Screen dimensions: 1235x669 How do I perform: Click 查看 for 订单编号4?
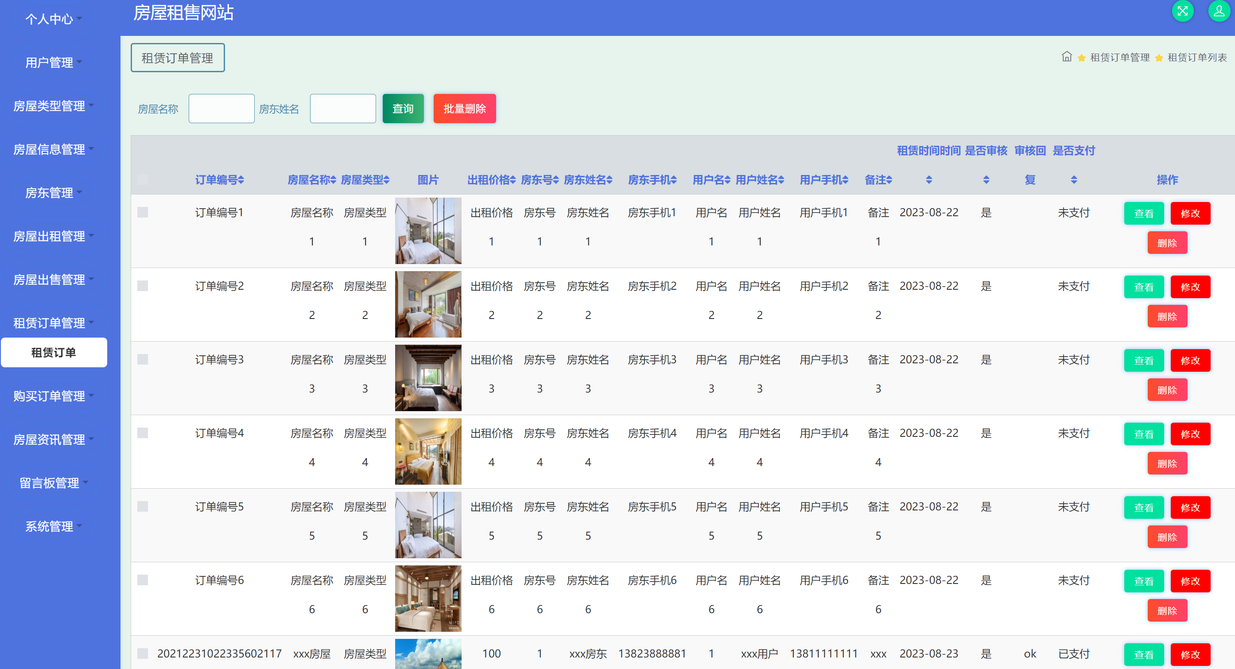tap(1144, 434)
